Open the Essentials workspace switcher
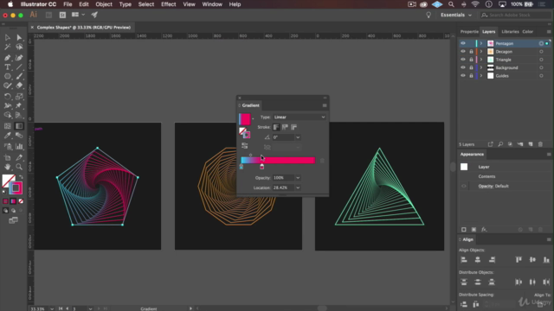 pos(456,15)
